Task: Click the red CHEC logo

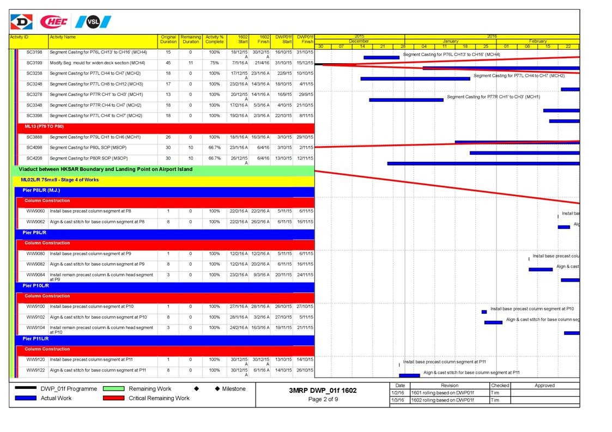Action: tap(54, 22)
